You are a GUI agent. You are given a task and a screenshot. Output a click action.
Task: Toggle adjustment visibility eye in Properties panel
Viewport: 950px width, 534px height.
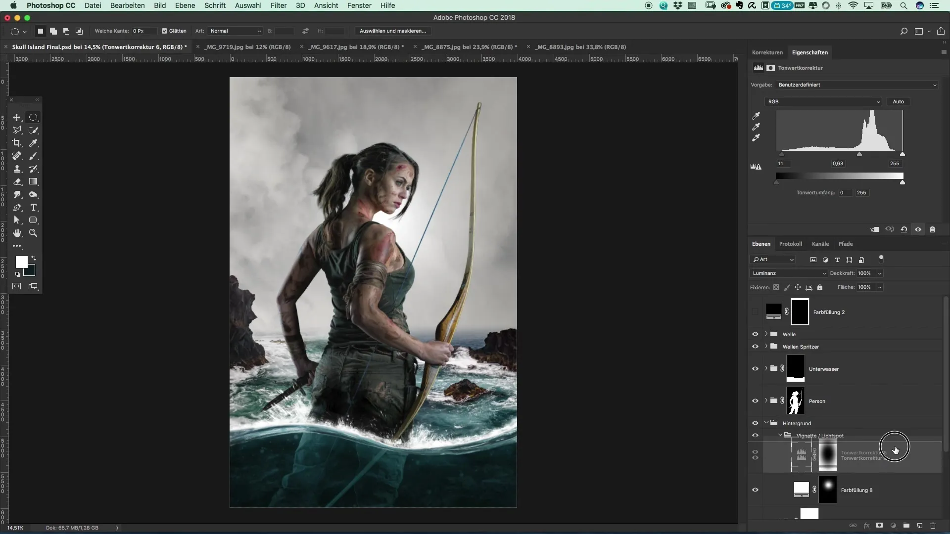point(918,229)
